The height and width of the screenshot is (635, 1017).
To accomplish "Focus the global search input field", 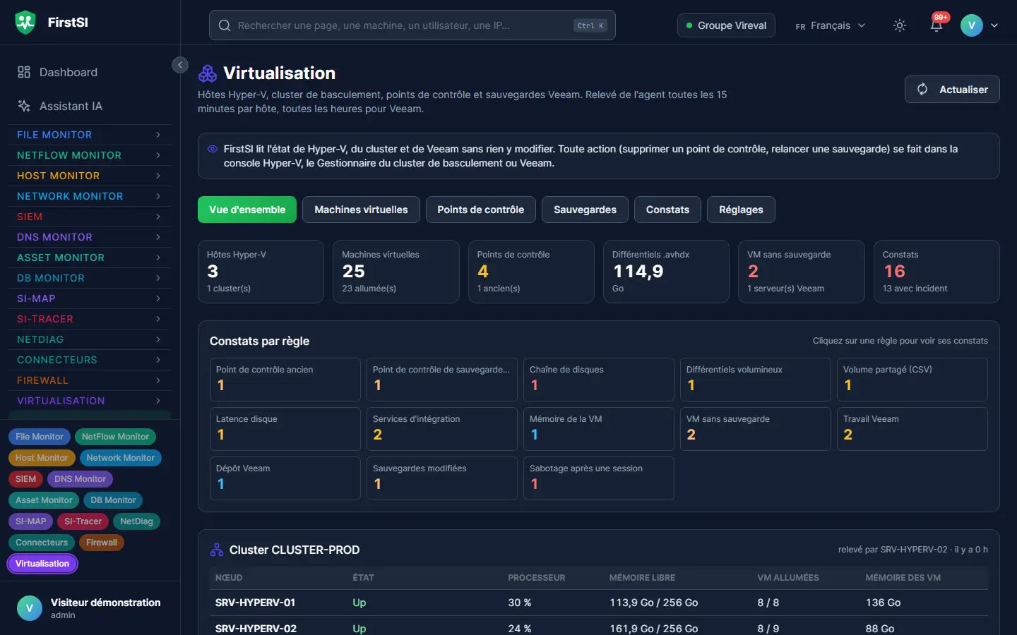I will pyautogui.click(x=412, y=25).
